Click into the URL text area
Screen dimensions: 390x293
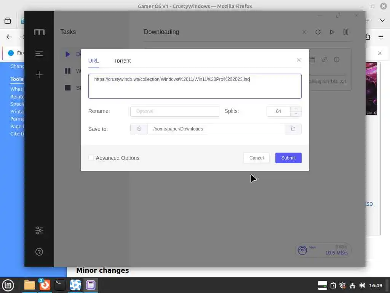click(x=195, y=86)
